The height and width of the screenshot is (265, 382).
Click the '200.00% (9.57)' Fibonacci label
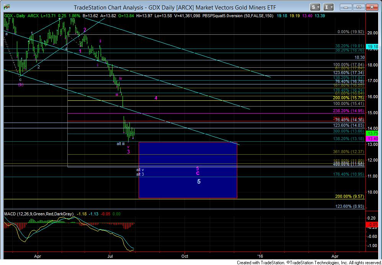pyautogui.click(x=350, y=196)
